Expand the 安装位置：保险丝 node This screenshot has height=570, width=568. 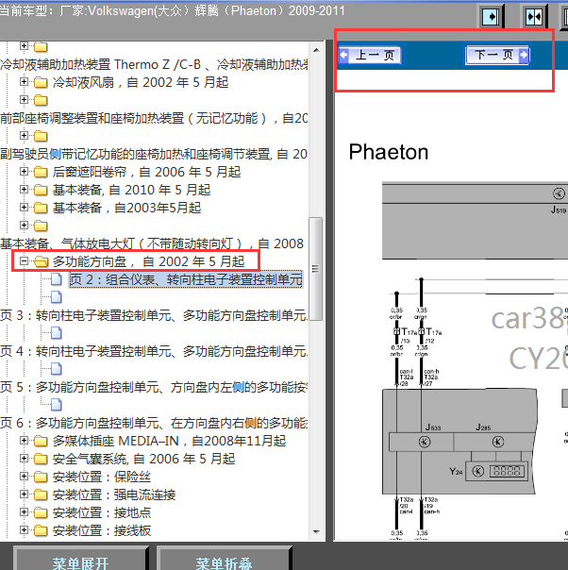24,477
